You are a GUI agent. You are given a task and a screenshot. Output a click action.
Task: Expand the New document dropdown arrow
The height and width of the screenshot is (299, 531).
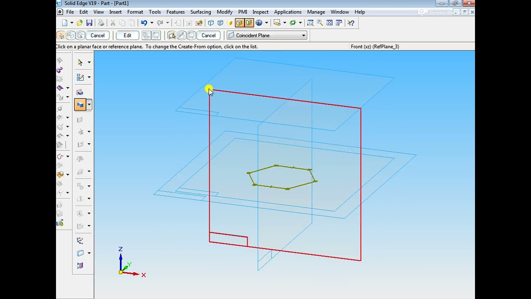72,23
